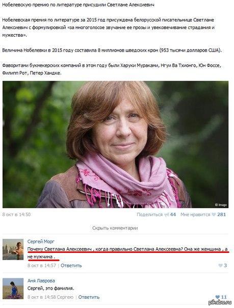Click the post timestamp 8 окт в 14:50

coord(16,215)
